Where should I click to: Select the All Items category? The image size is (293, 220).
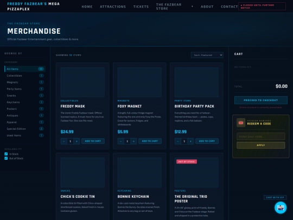[x=25, y=69]
